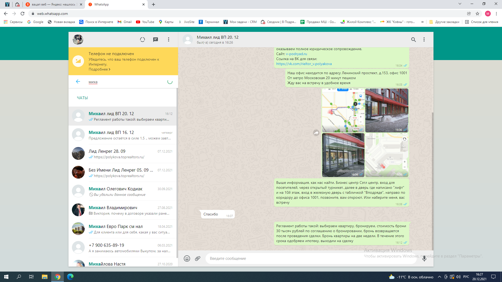
Task: Open the WhatsApp Status icon
Action: tap(142, 40)
